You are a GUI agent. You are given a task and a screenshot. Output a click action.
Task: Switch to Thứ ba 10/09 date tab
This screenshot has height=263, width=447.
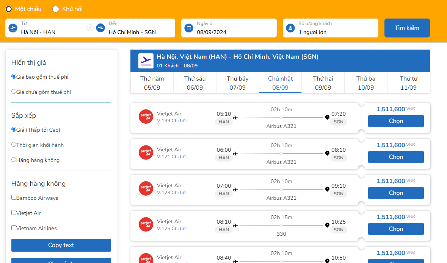point(366,83)
